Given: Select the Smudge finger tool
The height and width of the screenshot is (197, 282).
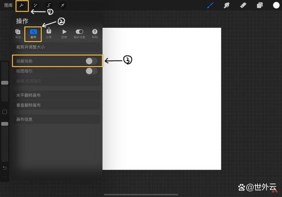Looking at the screenshot, I should pyautogui.click(x=226, y=5).
